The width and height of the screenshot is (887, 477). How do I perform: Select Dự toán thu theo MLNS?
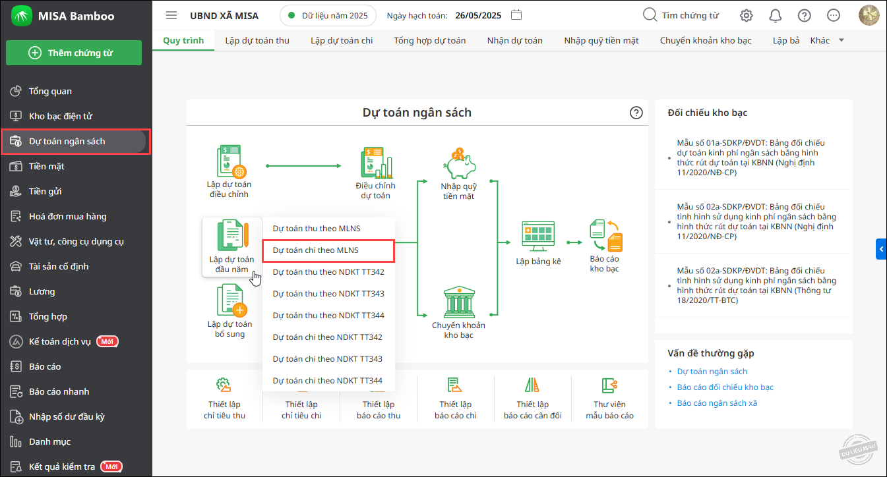[328, 229]
